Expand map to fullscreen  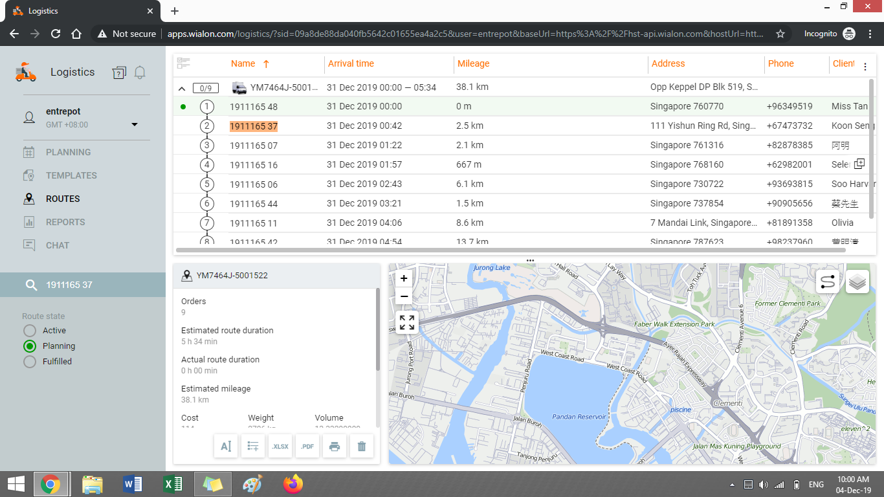(x=407, y=322)
